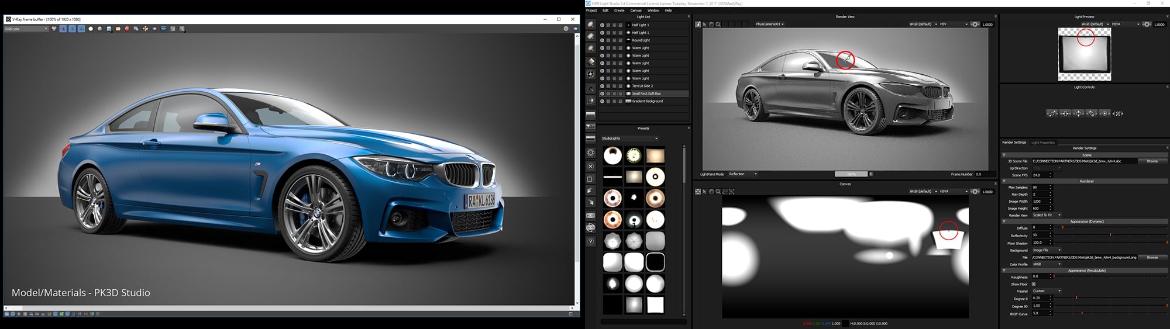The image size is (1170, 329).
Task: Open the Color Profile sRGB dropdown
Action: pos(1047,264)
